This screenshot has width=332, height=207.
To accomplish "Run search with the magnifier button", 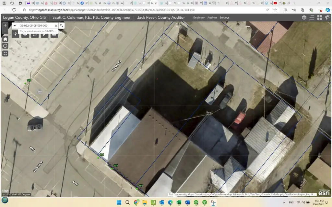I will pos(61,26).
